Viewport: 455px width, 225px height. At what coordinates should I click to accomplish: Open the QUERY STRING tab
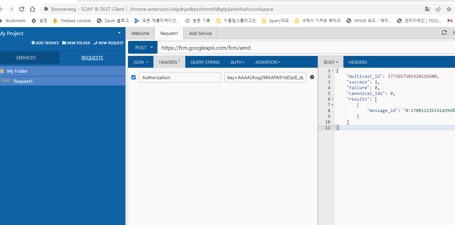[205, 62]
